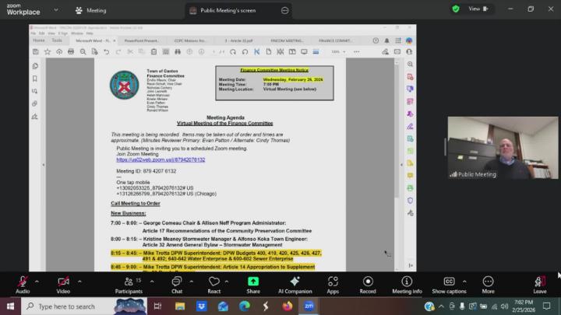This screenshot has height=315, width=561.
Task: Open Meeting info
Action: click(407, 283)
